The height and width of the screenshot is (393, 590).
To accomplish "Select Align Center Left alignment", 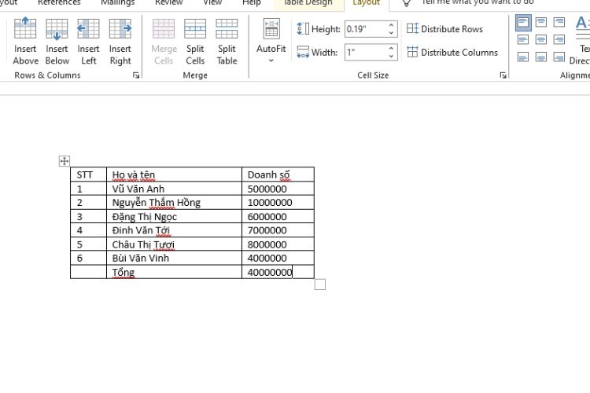I will 523,39.
